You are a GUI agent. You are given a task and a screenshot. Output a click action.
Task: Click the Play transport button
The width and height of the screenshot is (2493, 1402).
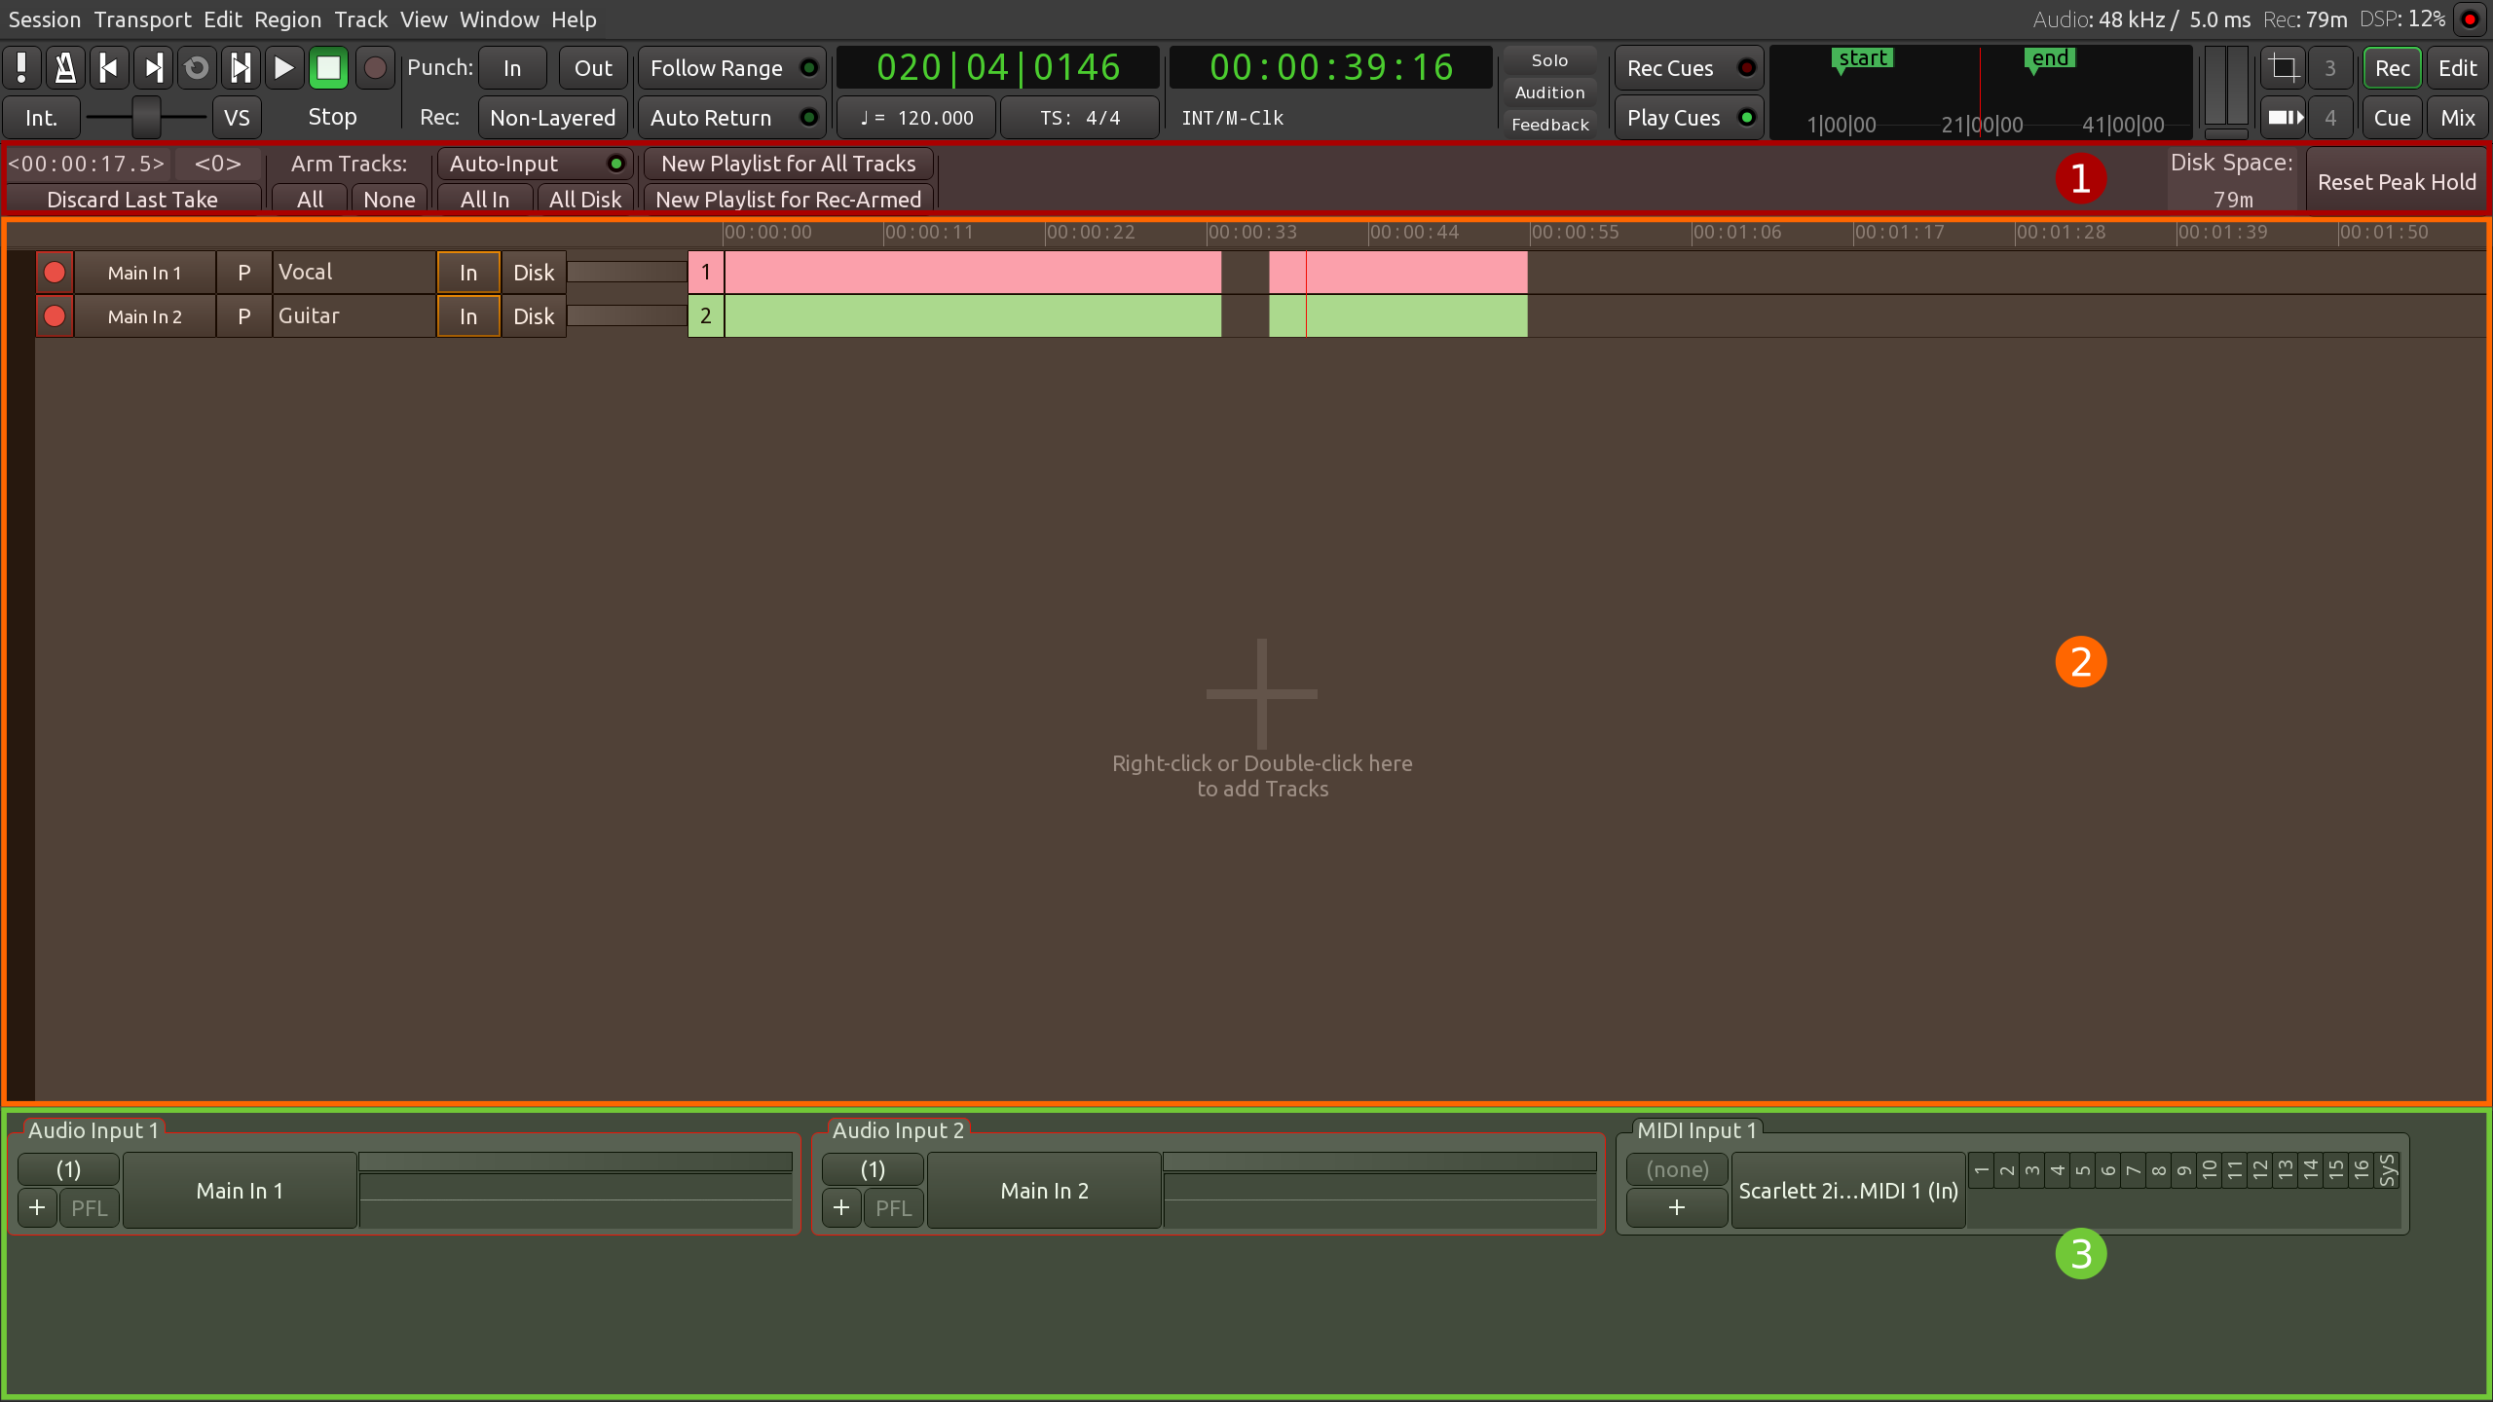pyautogui.click(x=284, y=68)
